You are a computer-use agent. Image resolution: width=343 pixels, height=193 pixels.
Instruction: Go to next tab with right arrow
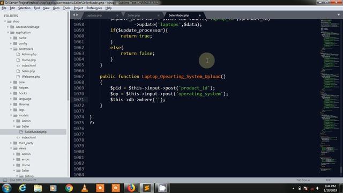coord(77,15)
